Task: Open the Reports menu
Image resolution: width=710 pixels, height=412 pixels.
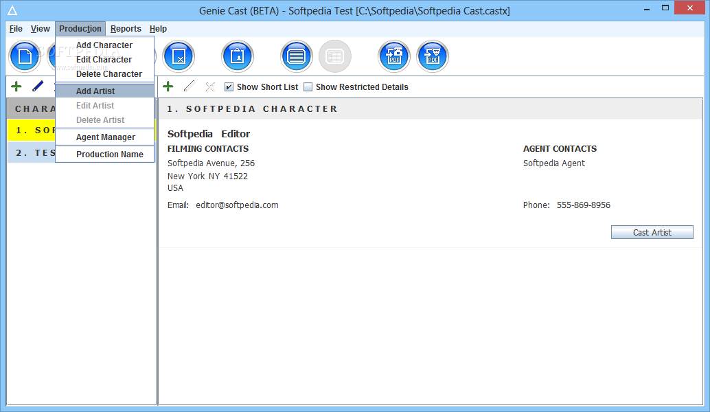Action: tap(126, 29)
